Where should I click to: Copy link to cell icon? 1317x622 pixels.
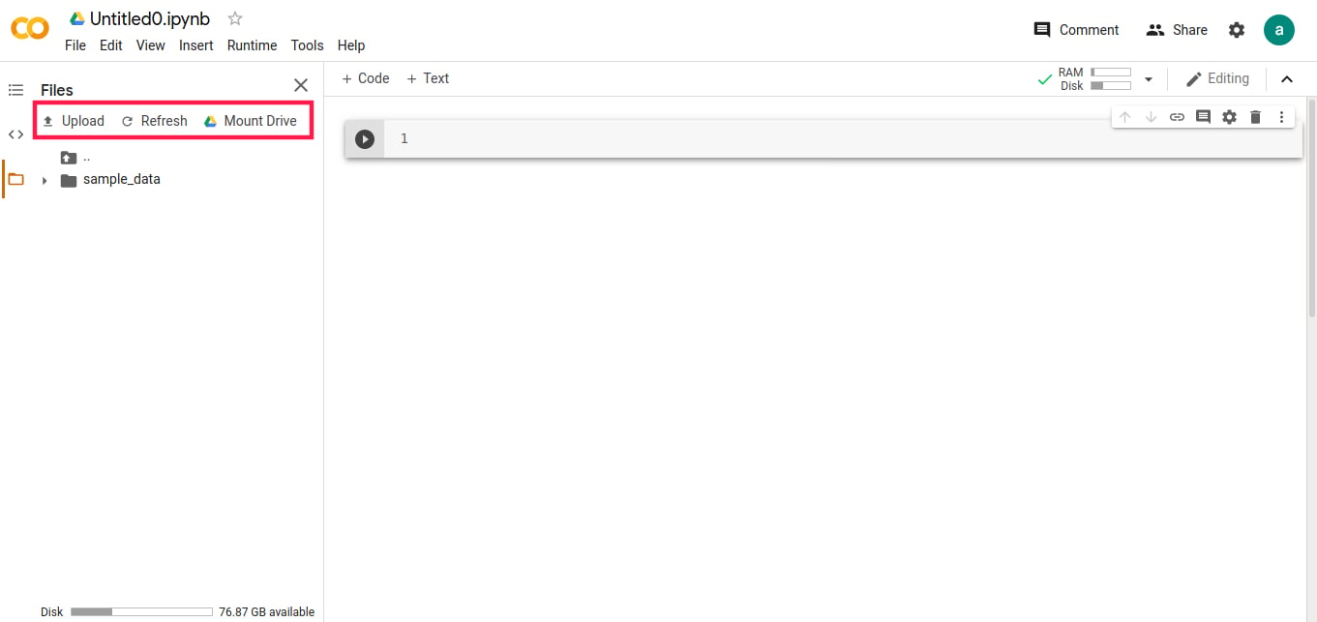pos(1177,117)
